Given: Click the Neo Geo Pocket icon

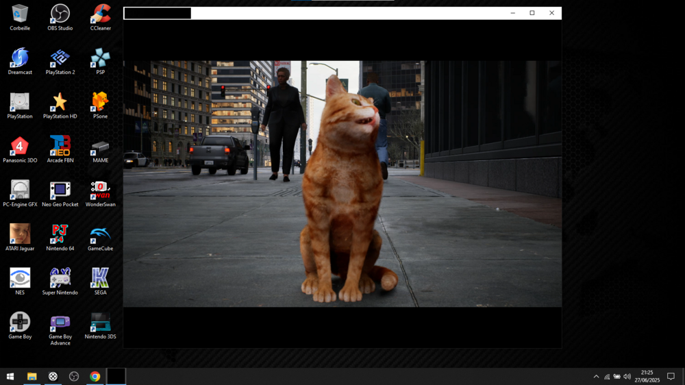Looking at the screenshot, I should click(x=60, y=190).
